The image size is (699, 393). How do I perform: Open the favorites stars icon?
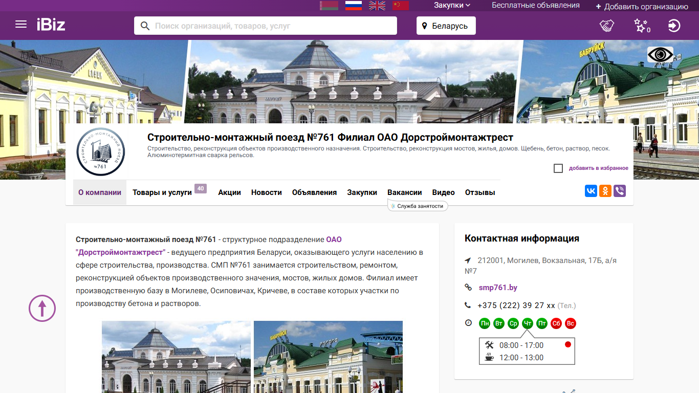click(x=642, y=26)
